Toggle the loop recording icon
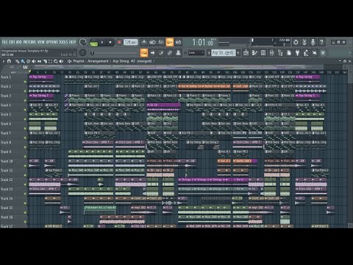353x265 pixels. coord(178,43)
